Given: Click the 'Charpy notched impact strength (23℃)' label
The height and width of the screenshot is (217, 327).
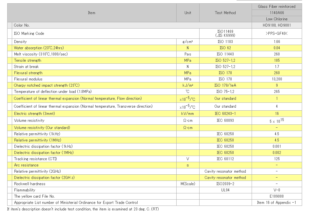Looking at the screenshot, I should [47, 85].
